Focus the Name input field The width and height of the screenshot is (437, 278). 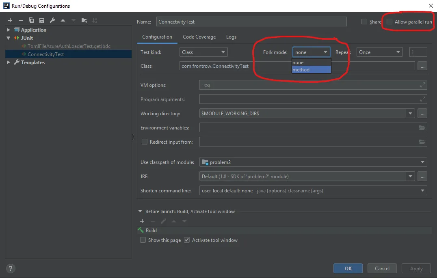pyautogui.click(x=251, y=22)
